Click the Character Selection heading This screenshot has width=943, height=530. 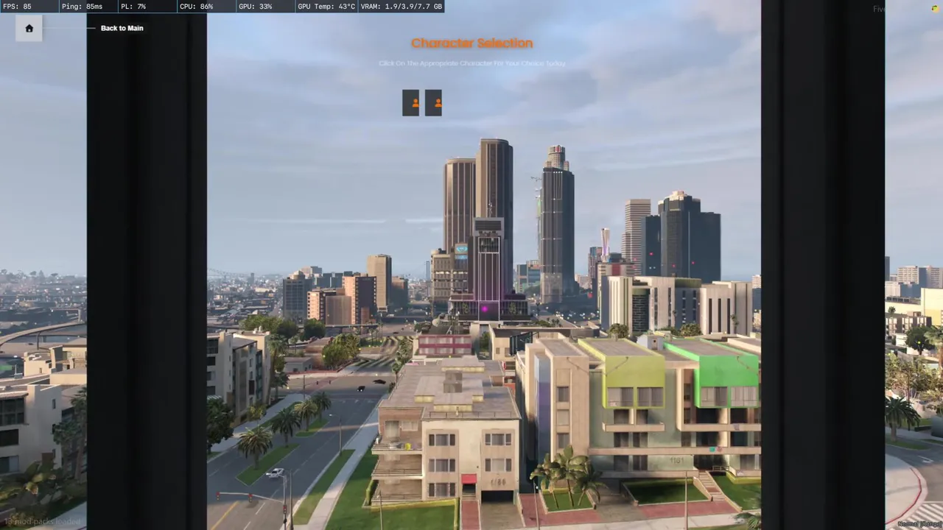tap(472, 43)
